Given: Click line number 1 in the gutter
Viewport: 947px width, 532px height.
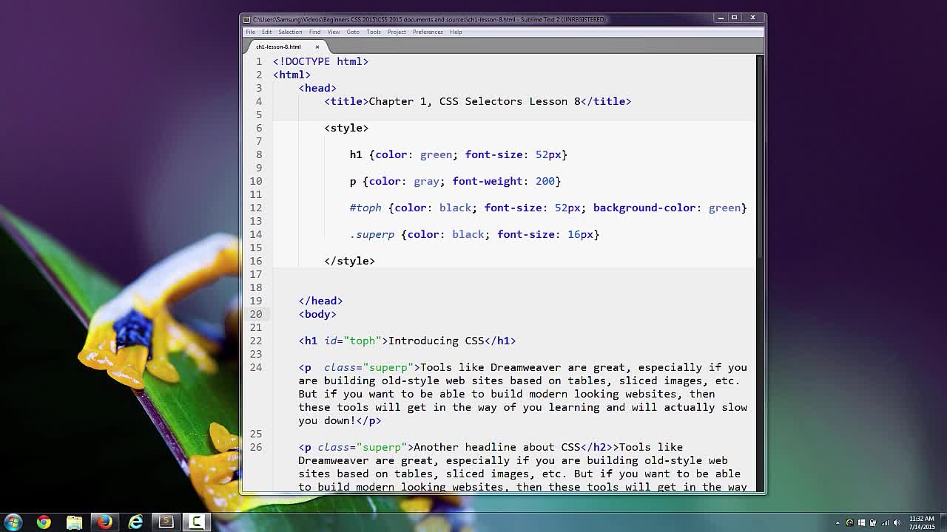Looking at the screenshot, I should (259, 61).
